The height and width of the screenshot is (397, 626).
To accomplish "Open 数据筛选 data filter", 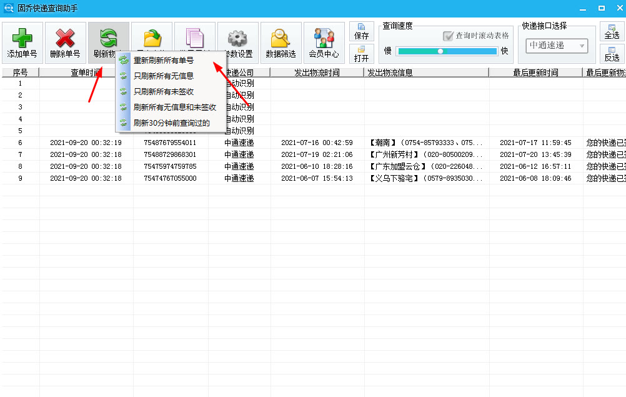I will click(281, 43).
